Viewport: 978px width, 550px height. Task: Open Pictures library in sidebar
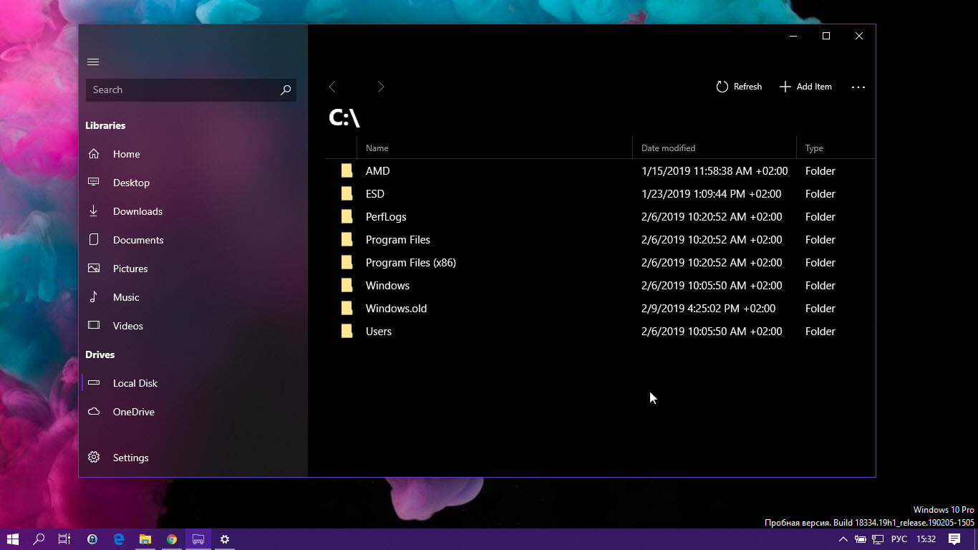coord(130,269)
